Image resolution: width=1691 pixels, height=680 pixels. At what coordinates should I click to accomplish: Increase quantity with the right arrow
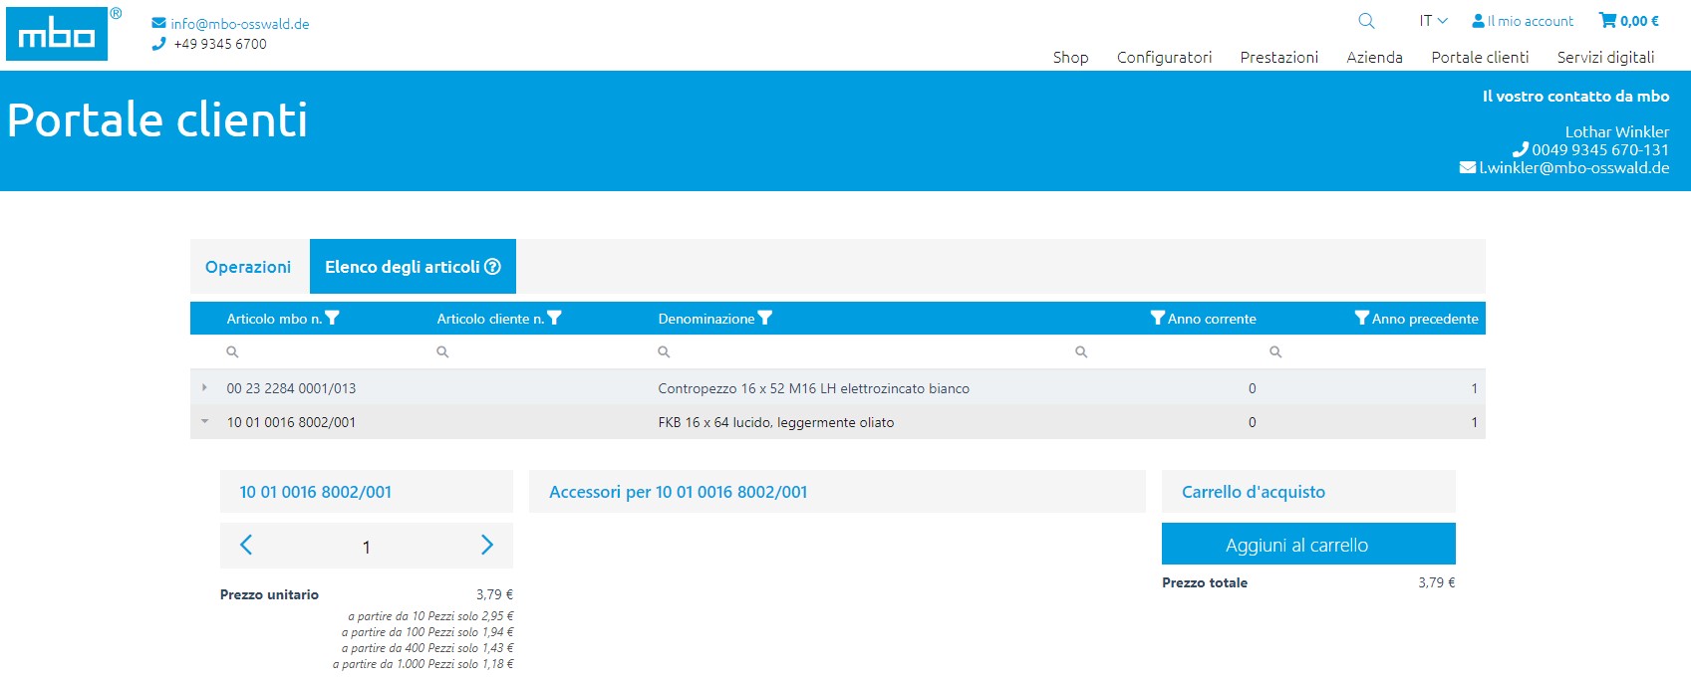[x=486, y=545]
